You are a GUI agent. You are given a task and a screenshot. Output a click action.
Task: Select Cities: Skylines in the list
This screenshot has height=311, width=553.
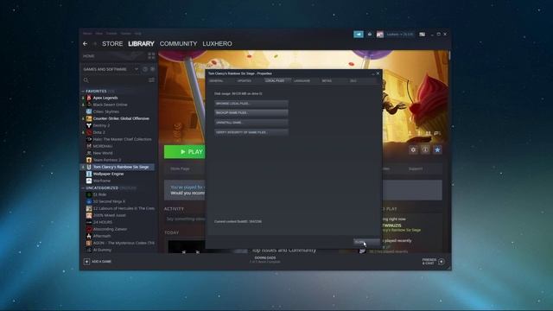point(106,111)
